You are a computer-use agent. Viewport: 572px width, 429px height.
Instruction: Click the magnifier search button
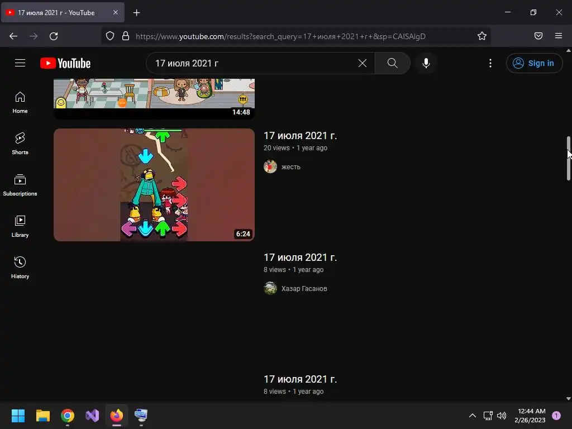(393, 63)
